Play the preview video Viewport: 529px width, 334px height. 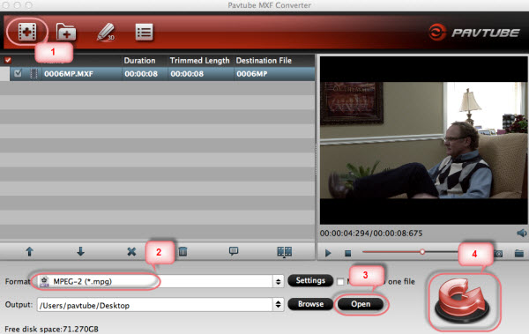328,253
